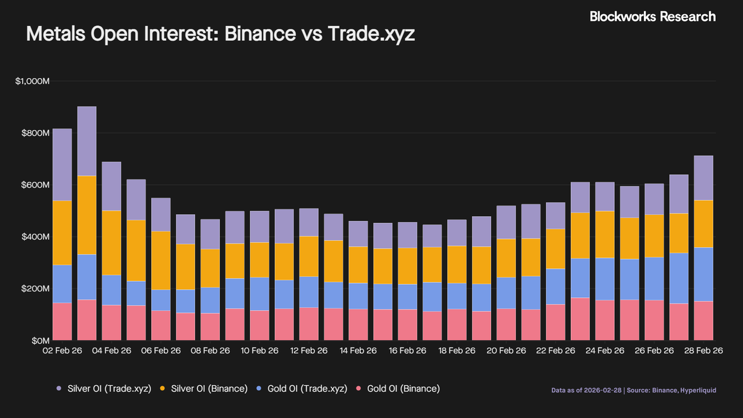
Task: Click the $1,000M y-axis label
Action: click(x=32, y=81)
